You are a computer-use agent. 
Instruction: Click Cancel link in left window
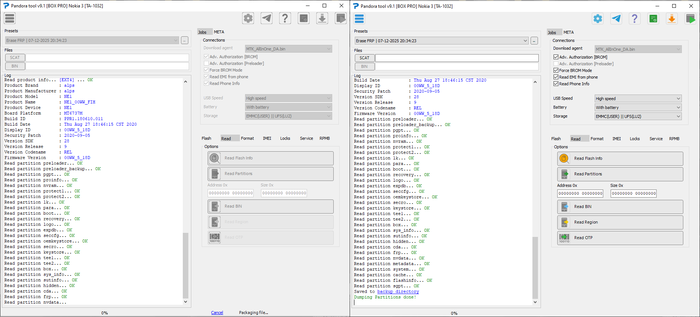point(217,313)
